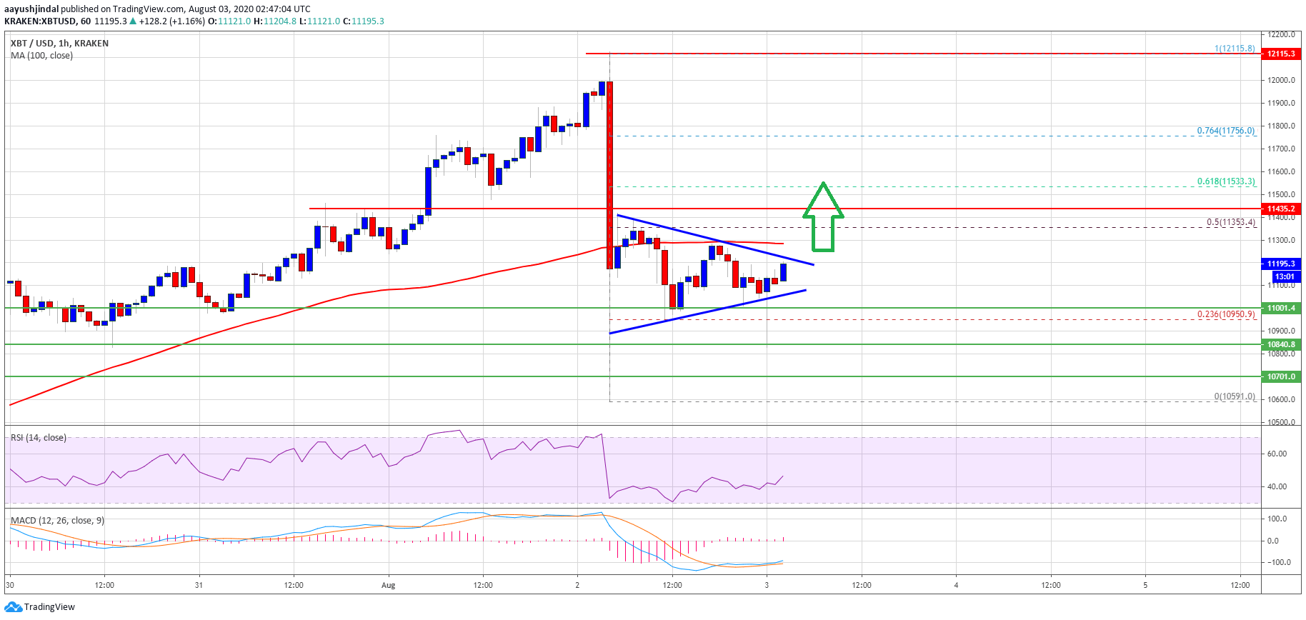Click the 10701.0 green price label
This screenshot has height=620, width=1306.
[1281, 376]
